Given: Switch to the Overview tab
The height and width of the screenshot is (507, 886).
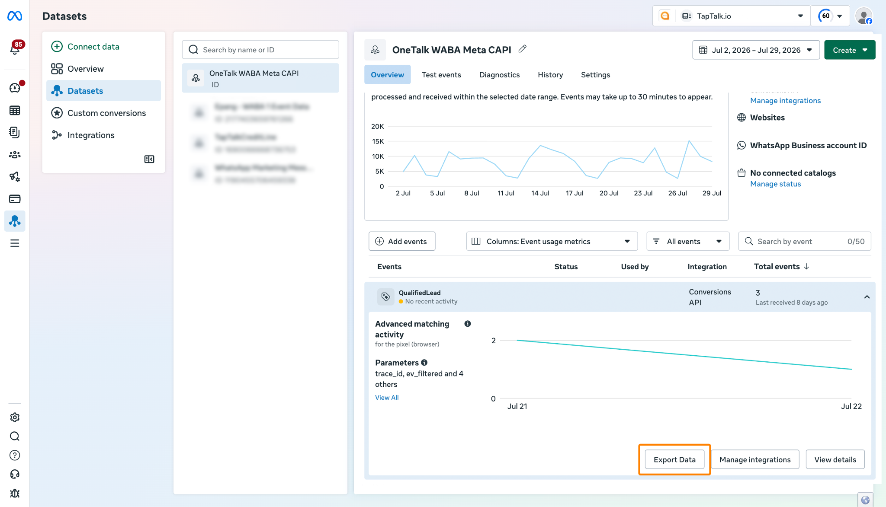Looking at the screenshot, I should point(387,75).
